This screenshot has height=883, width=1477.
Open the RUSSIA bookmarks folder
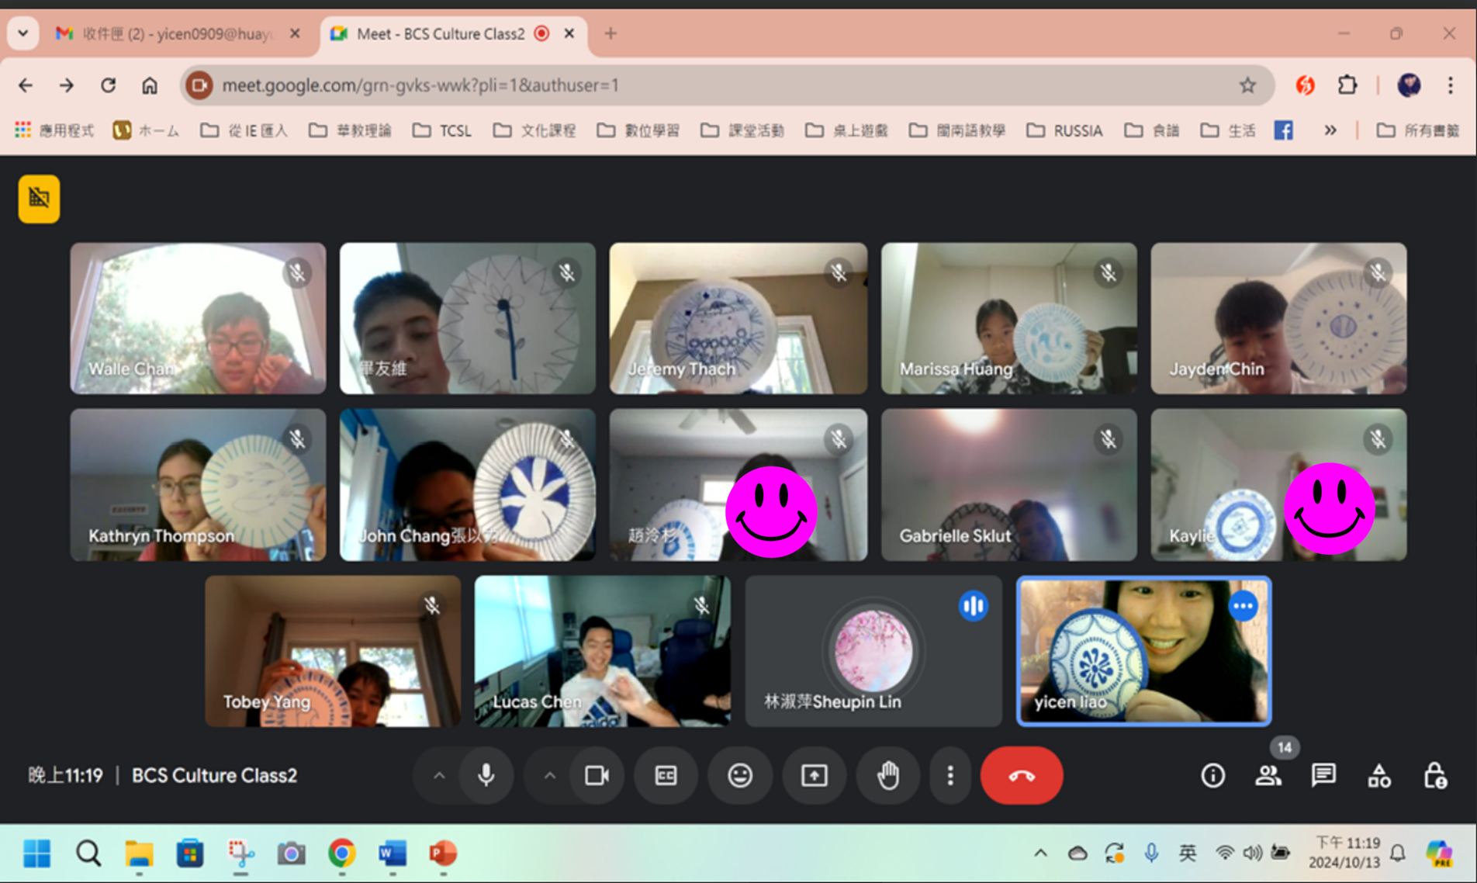(x=1065, y=130)
